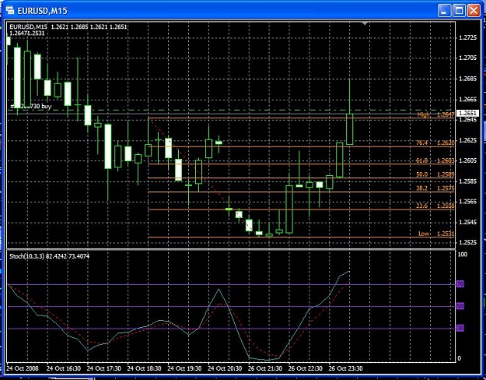Select the Fibonacci 50.0 1.2589 label

click(435, 174)
